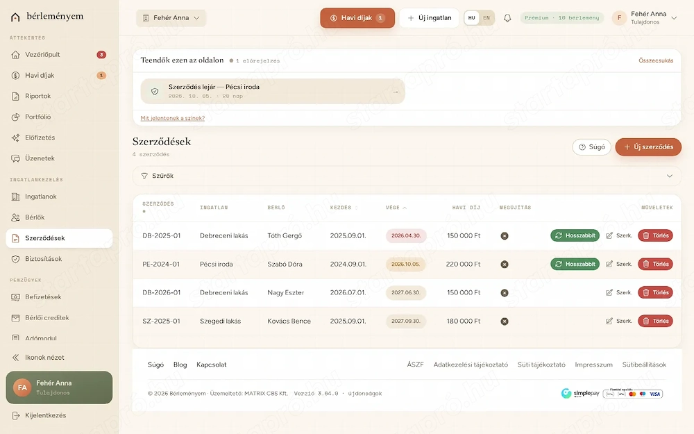Sort contracts by the Kezdés column
694x434 pixels.
point(344,207)
